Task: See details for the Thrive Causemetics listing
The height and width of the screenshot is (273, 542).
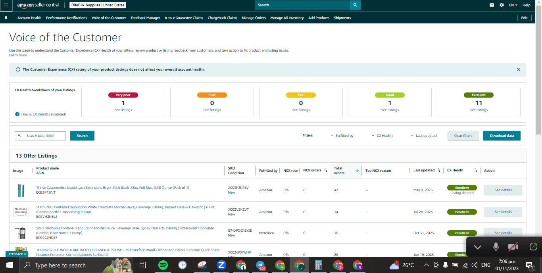Action: (503, 190)
